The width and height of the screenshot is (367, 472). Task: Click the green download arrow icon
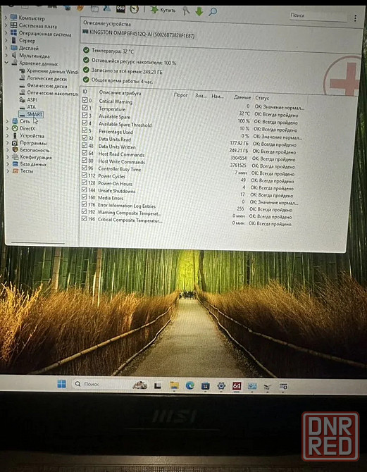(199, 11)
